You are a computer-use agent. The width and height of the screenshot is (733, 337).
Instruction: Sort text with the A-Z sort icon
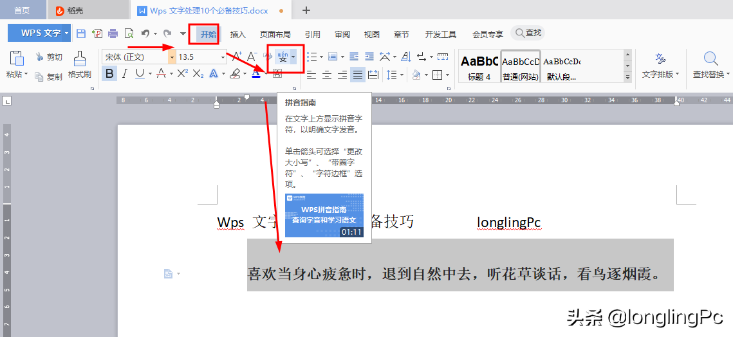pyautogui.click(x=406, y=57)
